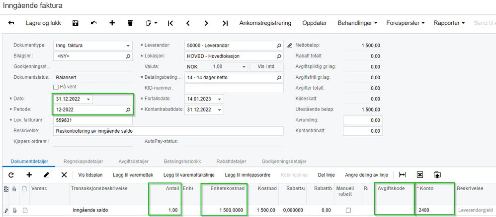Click the attachment paperclip on the Inngående saldo row
The height and width of the screenshot is (217, 496).
pos(14,210)
